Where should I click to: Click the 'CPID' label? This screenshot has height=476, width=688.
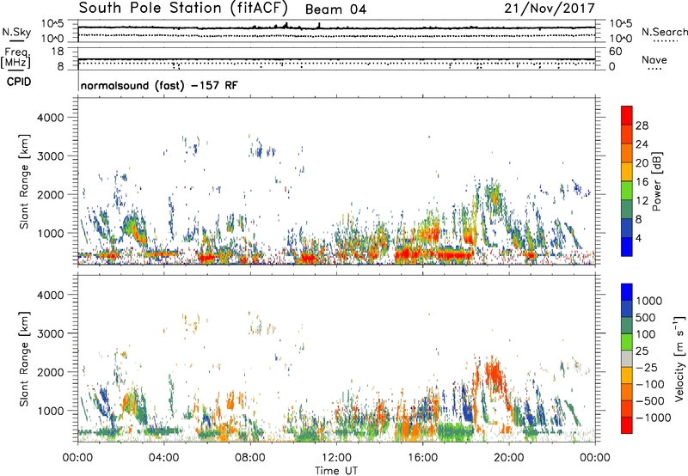19,82
